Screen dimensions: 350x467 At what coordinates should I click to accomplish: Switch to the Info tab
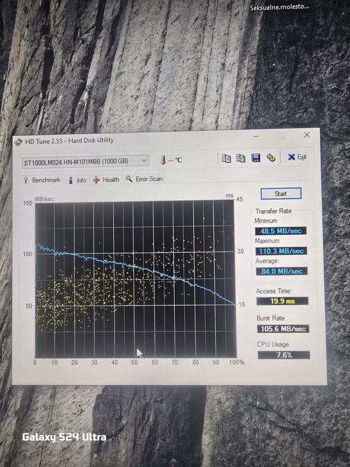[x=77, y=180]
